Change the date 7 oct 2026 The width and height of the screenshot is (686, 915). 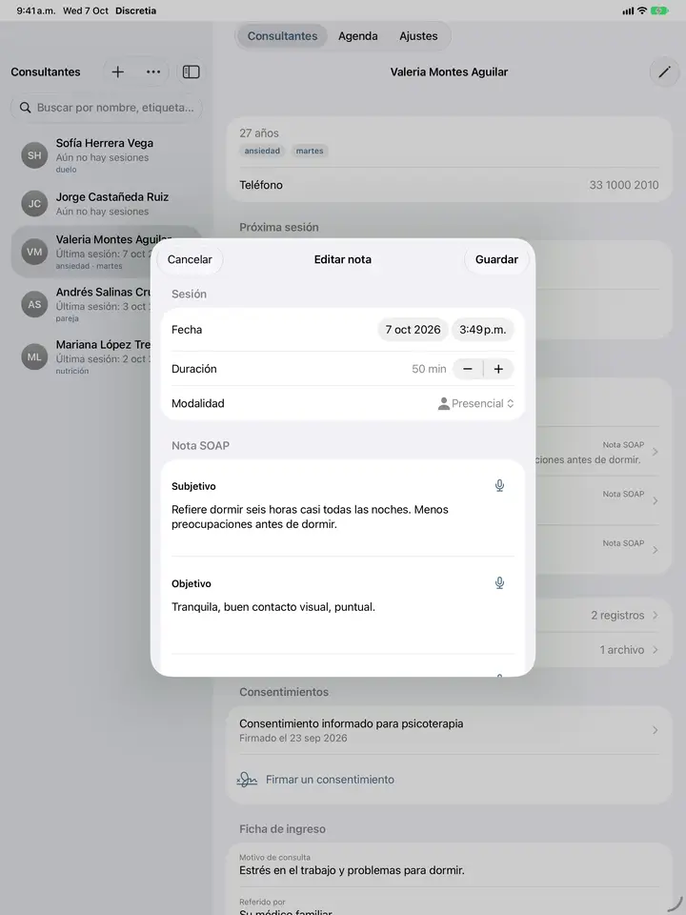[x=413, y=330]
